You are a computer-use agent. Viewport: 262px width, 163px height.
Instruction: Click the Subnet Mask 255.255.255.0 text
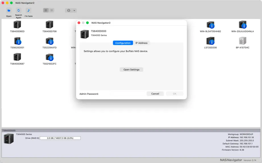pos(240,141)
